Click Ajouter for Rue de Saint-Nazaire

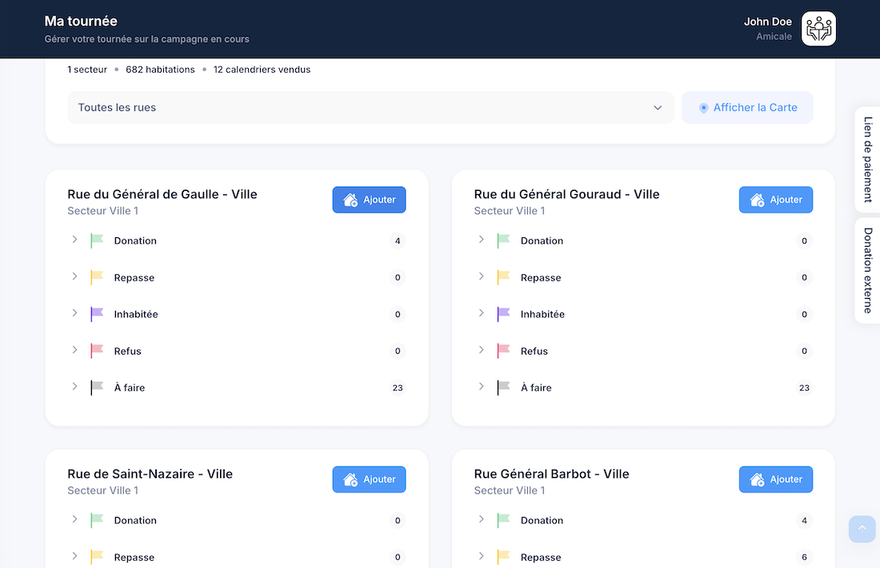click(x=369, y=479)
